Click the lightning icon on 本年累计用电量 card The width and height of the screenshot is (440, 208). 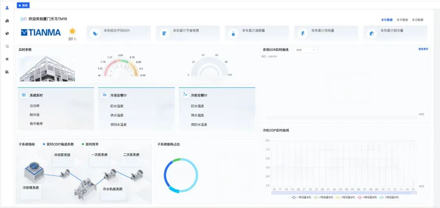303,33
